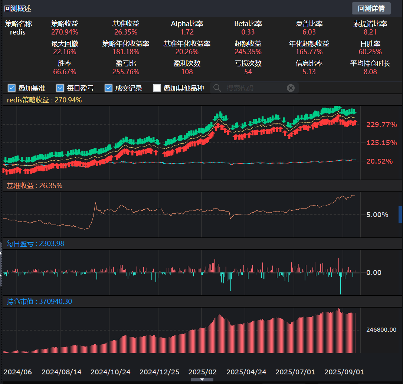Click the redis strategy name
The width and height of the screenshot is (403, 384).
pyautogui.click(x=18, y=32)
